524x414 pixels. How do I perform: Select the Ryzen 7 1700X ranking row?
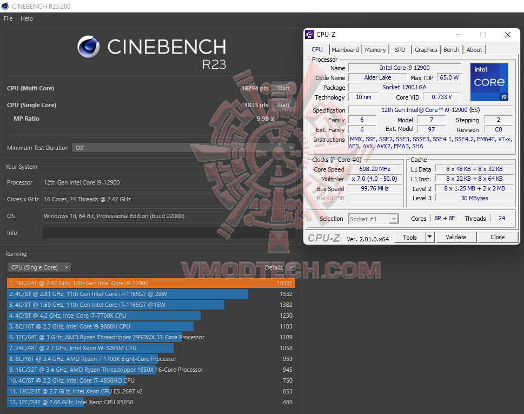(x=151, y=359)
